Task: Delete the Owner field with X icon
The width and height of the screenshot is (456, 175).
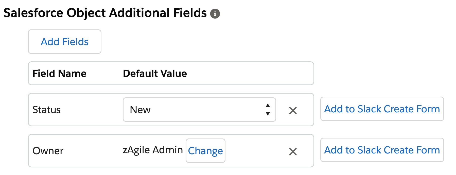Action: [293, 152]
